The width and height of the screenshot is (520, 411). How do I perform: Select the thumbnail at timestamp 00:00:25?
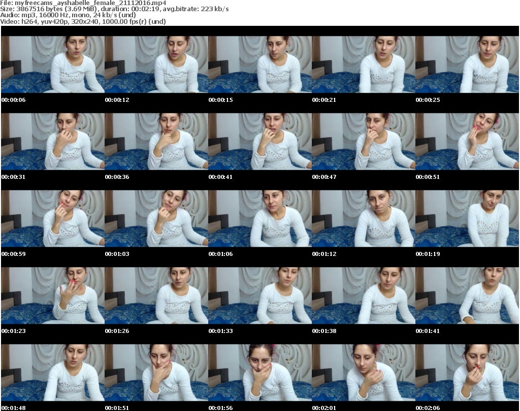[467, 64]
